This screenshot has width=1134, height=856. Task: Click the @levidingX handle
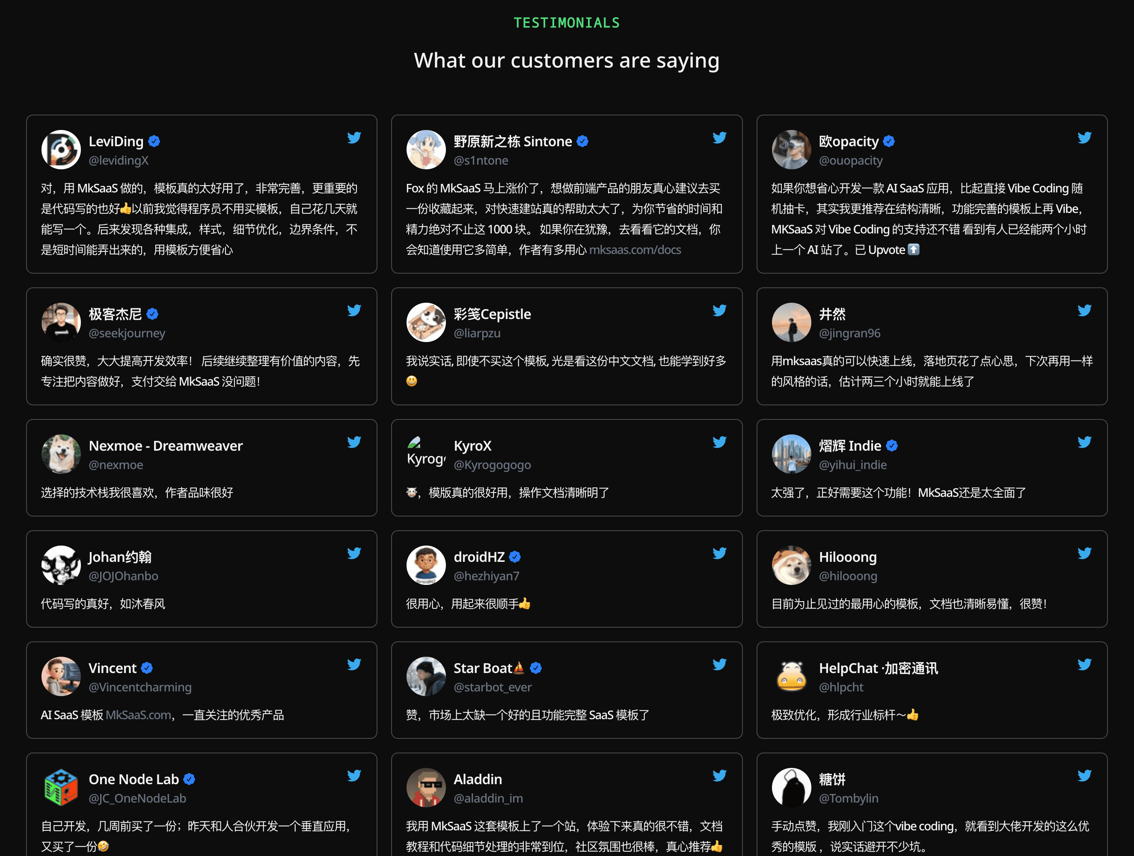click(x=119, y=160)
